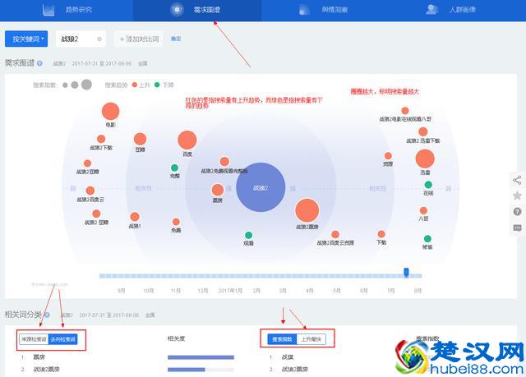Click the 八哥 bubble
The height and width of the screenshot is (377, 526).
click(423, 210)
